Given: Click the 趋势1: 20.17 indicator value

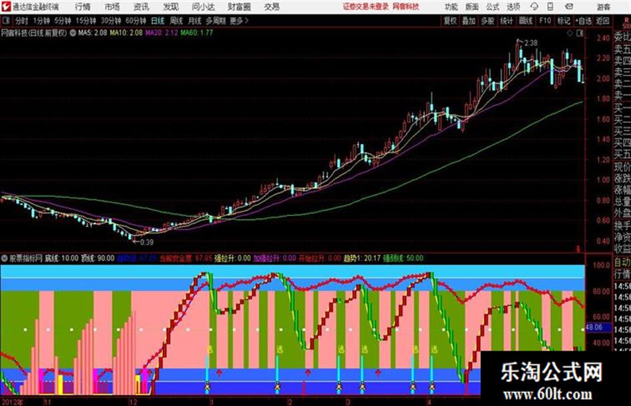Looking at the screenshot, I should pos(362,258).
